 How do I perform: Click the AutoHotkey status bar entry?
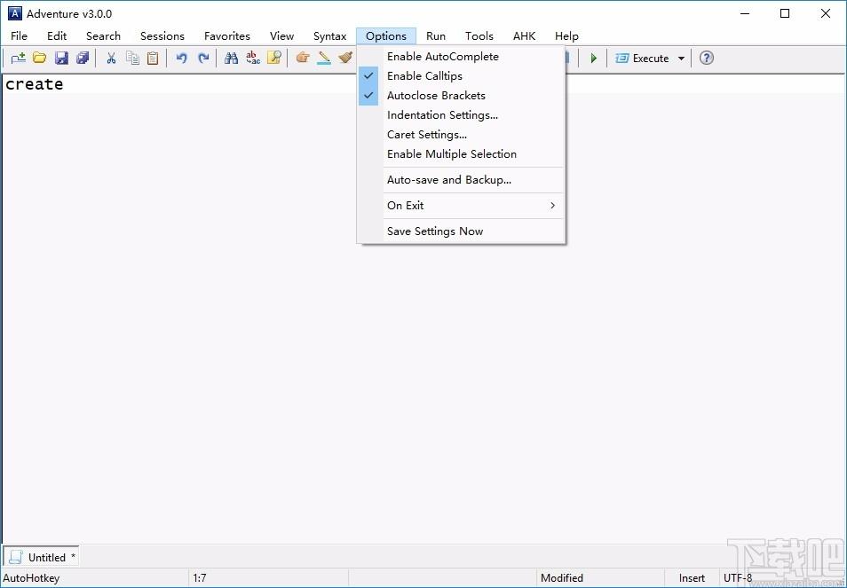coord(31,577)
